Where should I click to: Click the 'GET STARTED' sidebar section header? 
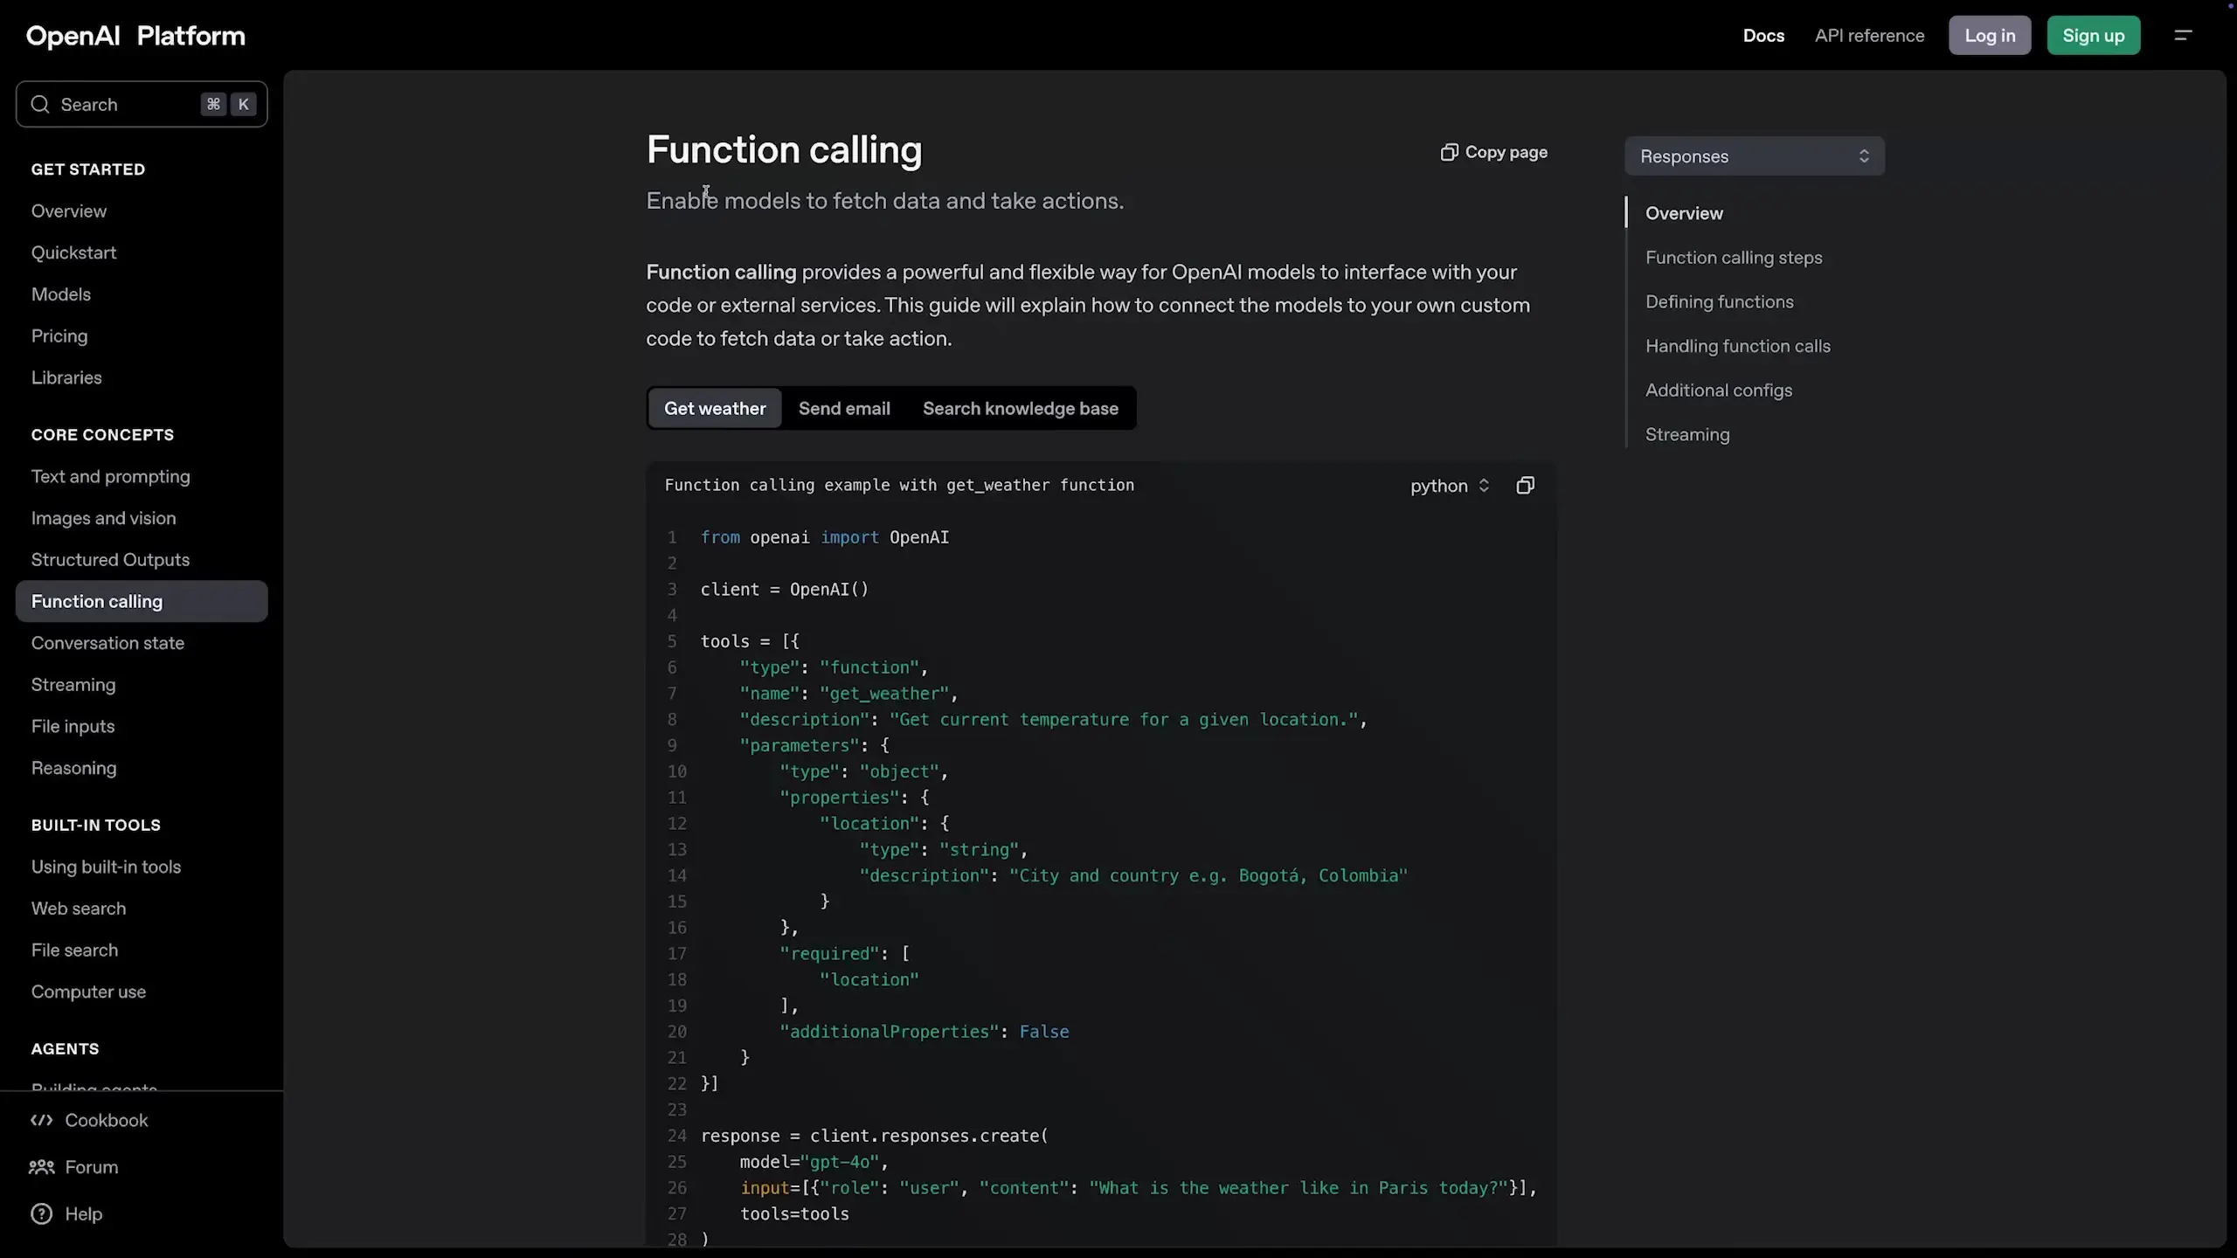(88, 169)
